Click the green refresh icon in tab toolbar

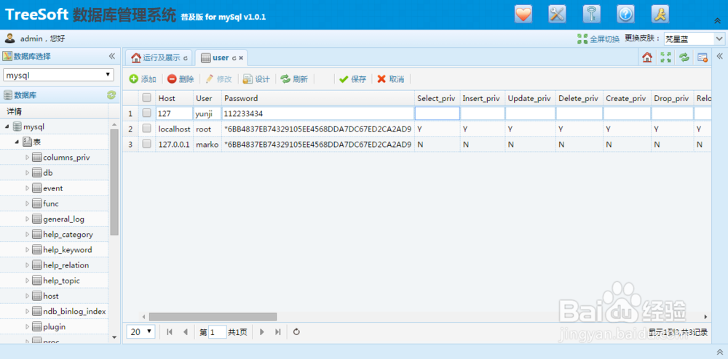(684, 57)
